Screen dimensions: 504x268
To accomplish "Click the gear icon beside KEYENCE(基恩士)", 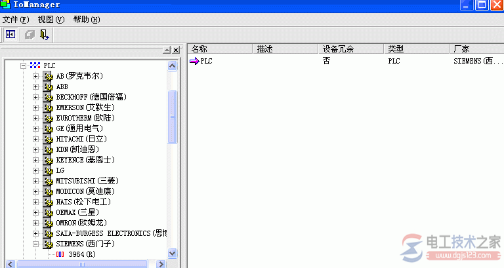I will pyautogui.click(x=48, y=160).
